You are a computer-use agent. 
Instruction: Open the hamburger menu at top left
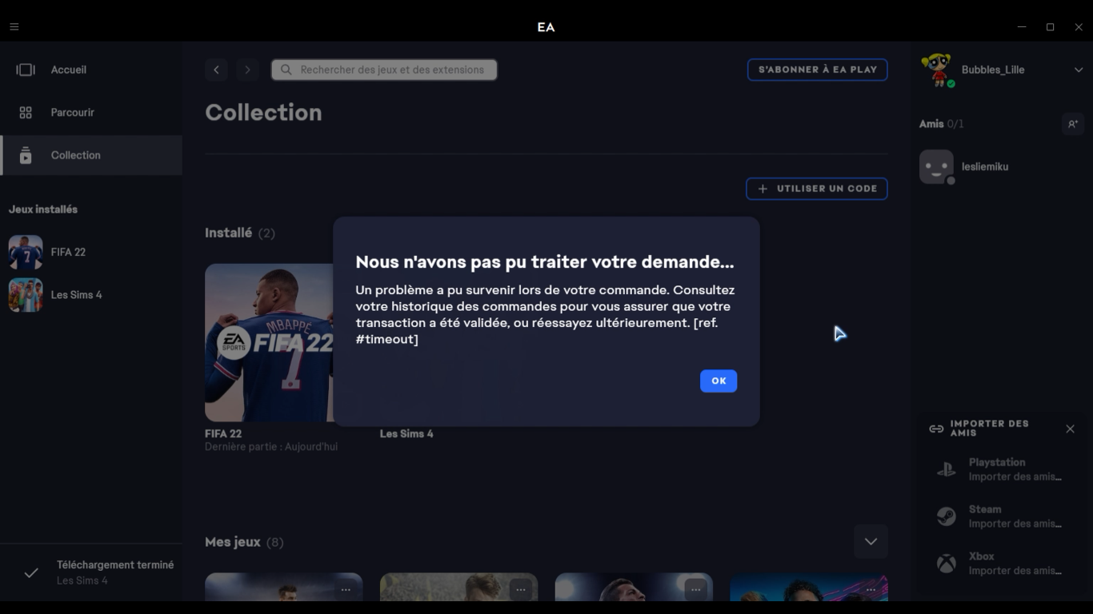14,27
